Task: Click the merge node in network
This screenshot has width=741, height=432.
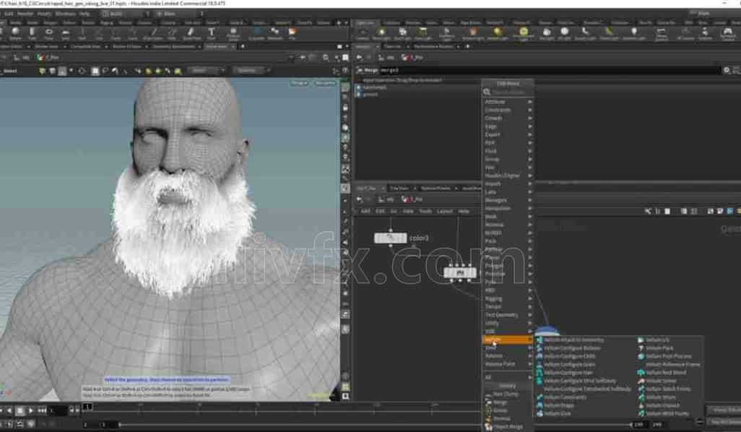Action: click(459, 272)
